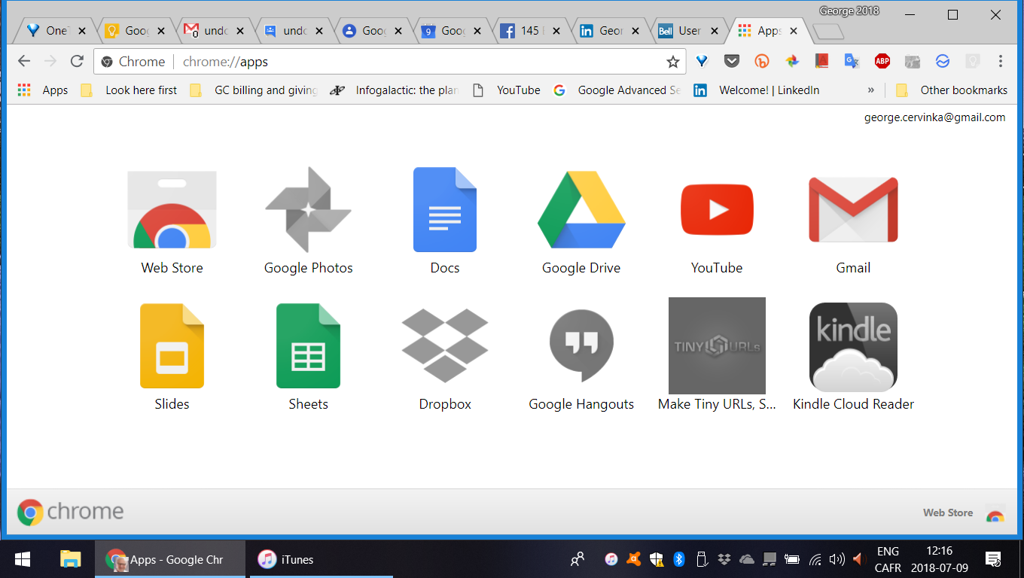Image resolution: width=1024 pixels, height=578 pixels.
Task: Open the Chrome three-dot menu
Action: (1001, 62)
